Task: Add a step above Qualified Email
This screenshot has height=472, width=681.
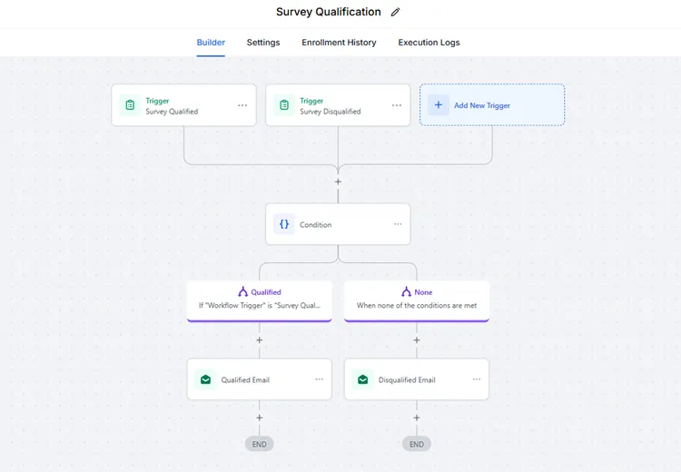Action: click(260, 340)
